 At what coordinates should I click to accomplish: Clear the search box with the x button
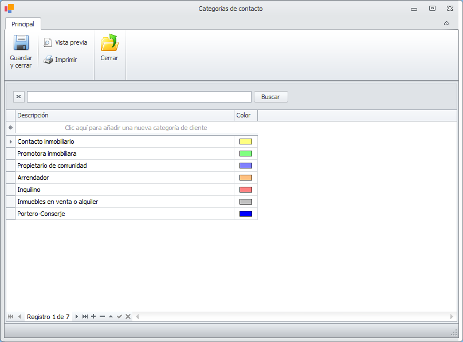(x=18, y=97)
